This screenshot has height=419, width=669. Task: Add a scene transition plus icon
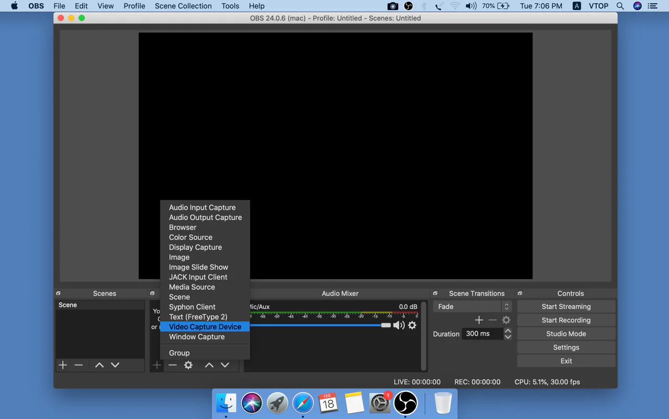pyautogui.click(x=479, y=320)
